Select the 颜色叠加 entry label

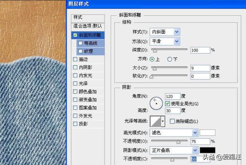pyautogui.click(x=88, y=92)
